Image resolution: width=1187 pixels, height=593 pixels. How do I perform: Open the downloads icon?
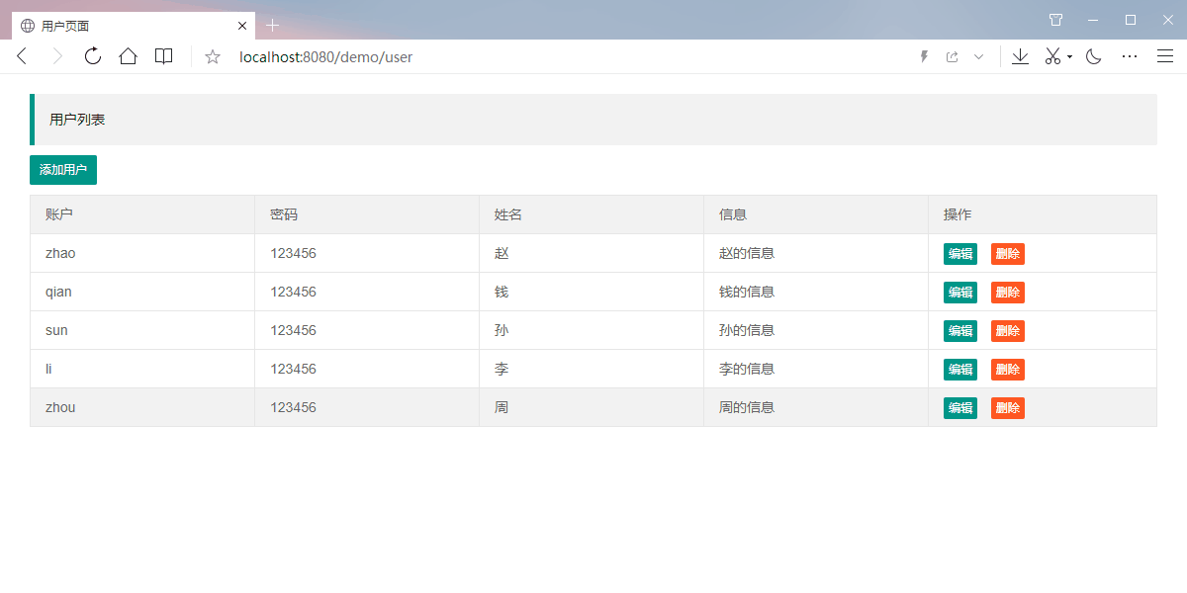(x=1021, y=56)
